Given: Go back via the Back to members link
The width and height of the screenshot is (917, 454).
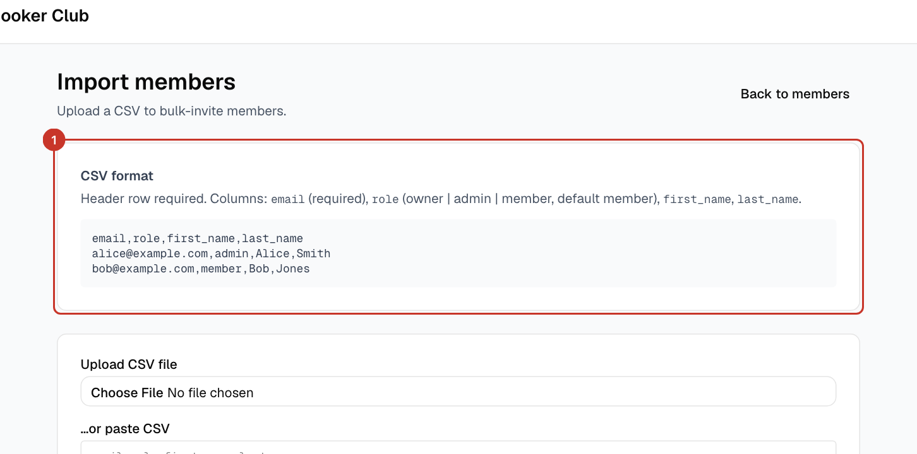Looking at the screenshot, I should click(x=794, y=94).
